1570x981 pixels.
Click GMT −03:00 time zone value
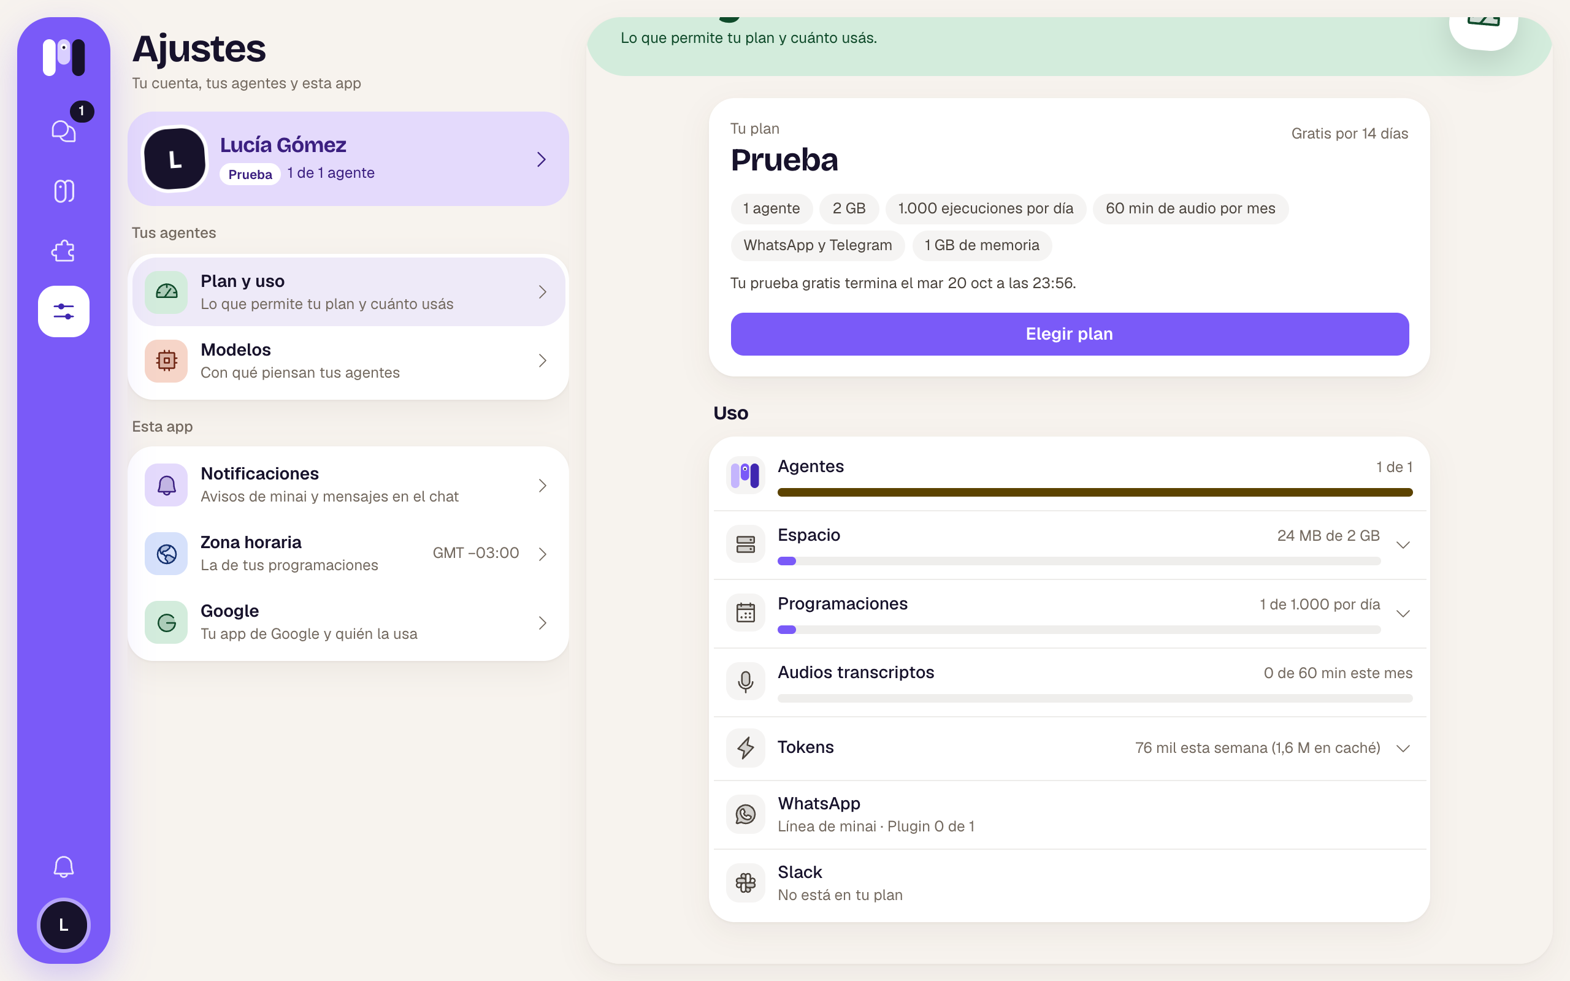(x=475, y=553)
